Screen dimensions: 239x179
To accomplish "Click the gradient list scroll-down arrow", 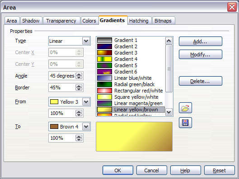I will [x=169, y=112].
